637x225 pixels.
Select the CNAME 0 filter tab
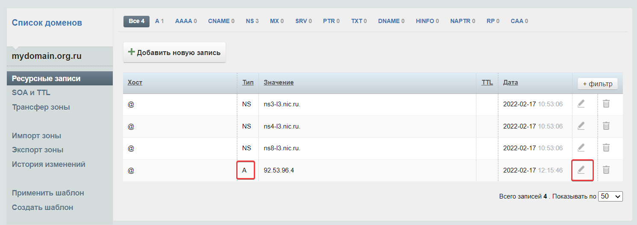click(x=221, y=21)
